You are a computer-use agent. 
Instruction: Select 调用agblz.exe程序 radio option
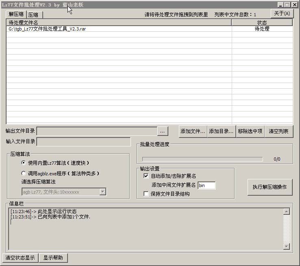click(24, 173)
